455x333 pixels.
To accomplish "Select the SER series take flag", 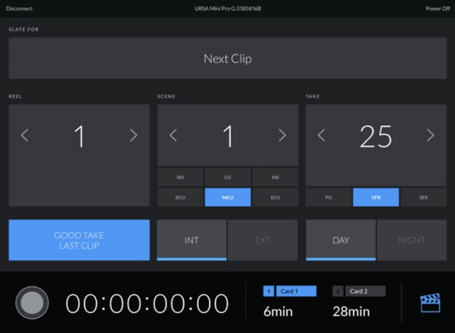I will pos(423,197).
